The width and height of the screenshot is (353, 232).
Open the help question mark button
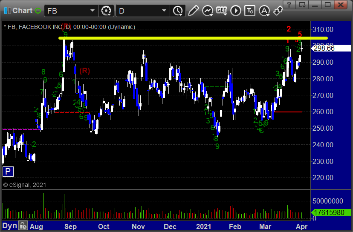[x=289, y=5]
